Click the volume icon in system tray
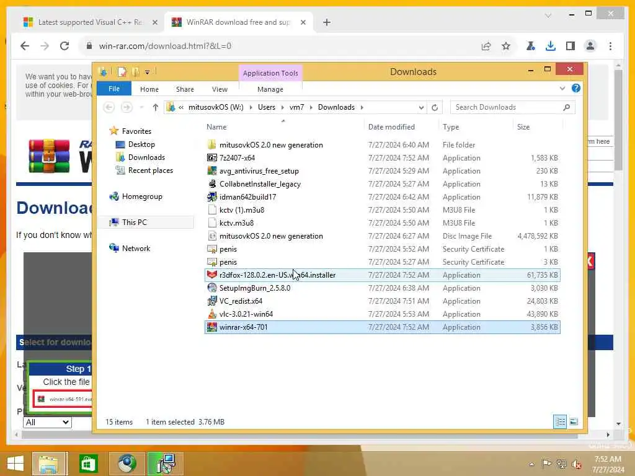The image size is (635, 476). click(x=576, y=464)
